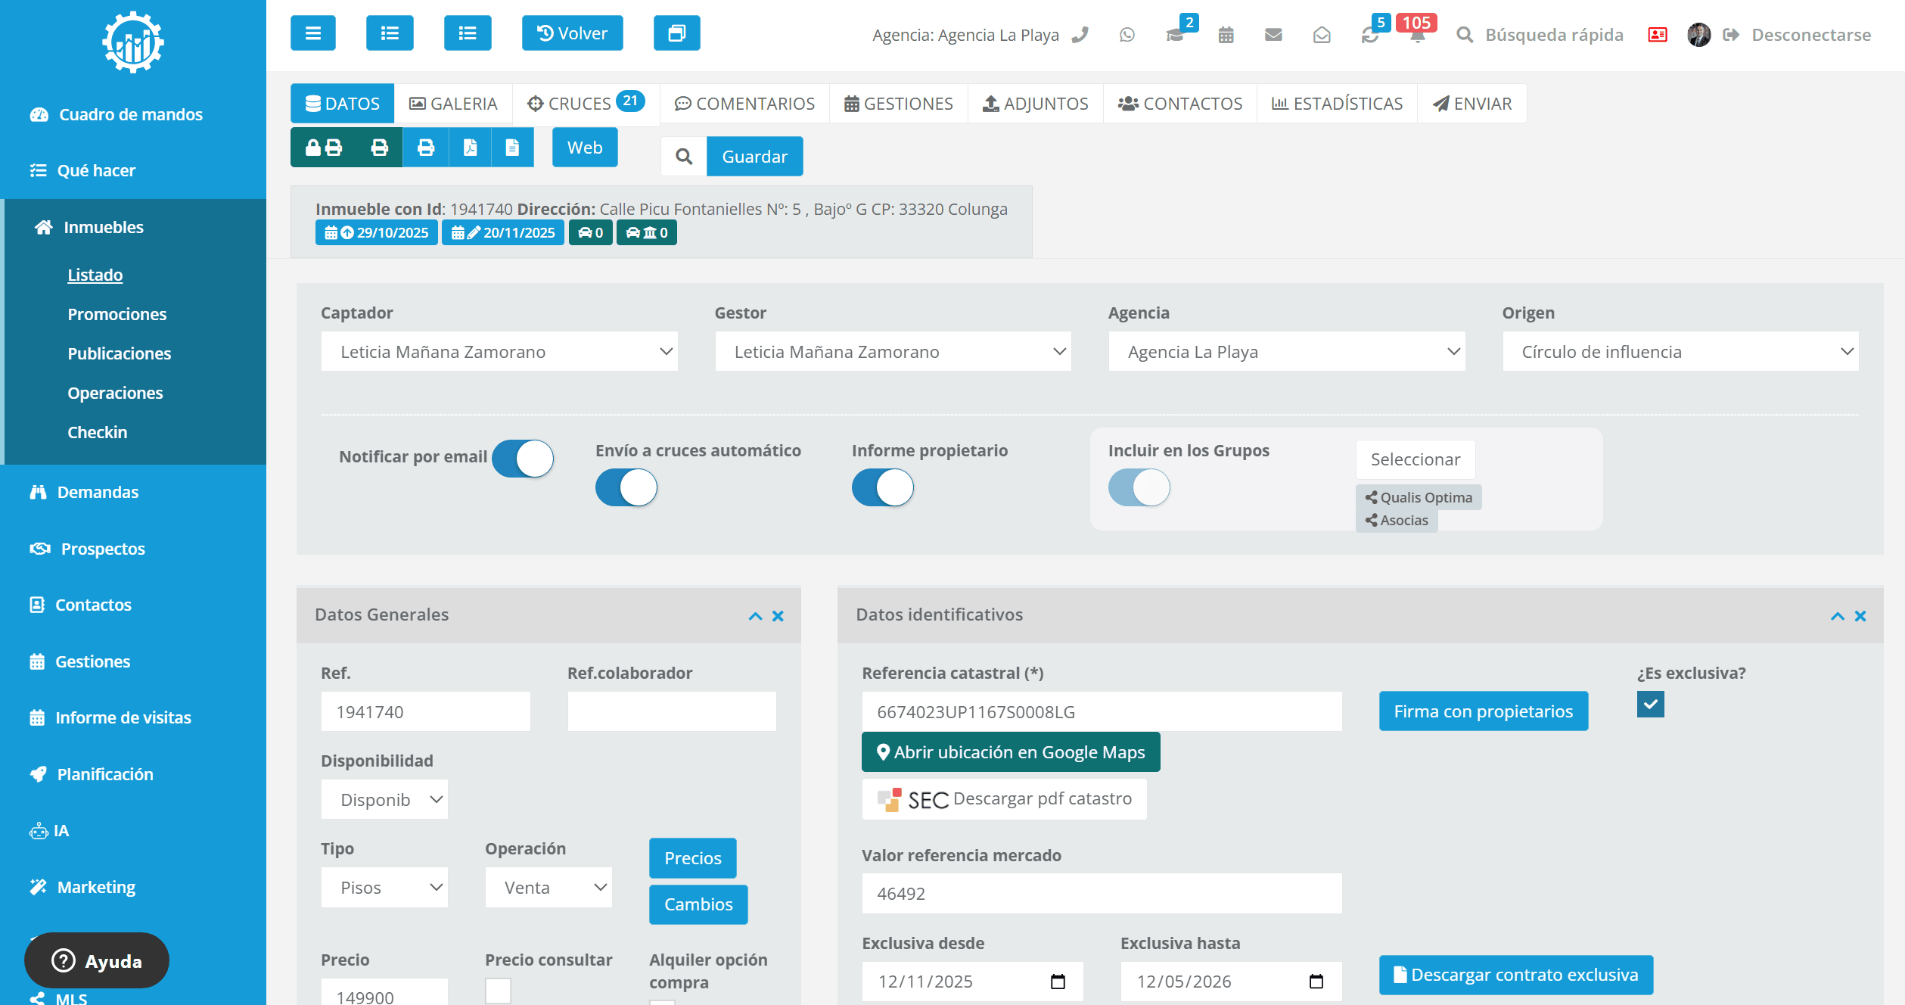1905x1005 pixels.
Task: Click the WhatsApp icon in top bar
Action: pyautogui.click(x=1127, y=35)
